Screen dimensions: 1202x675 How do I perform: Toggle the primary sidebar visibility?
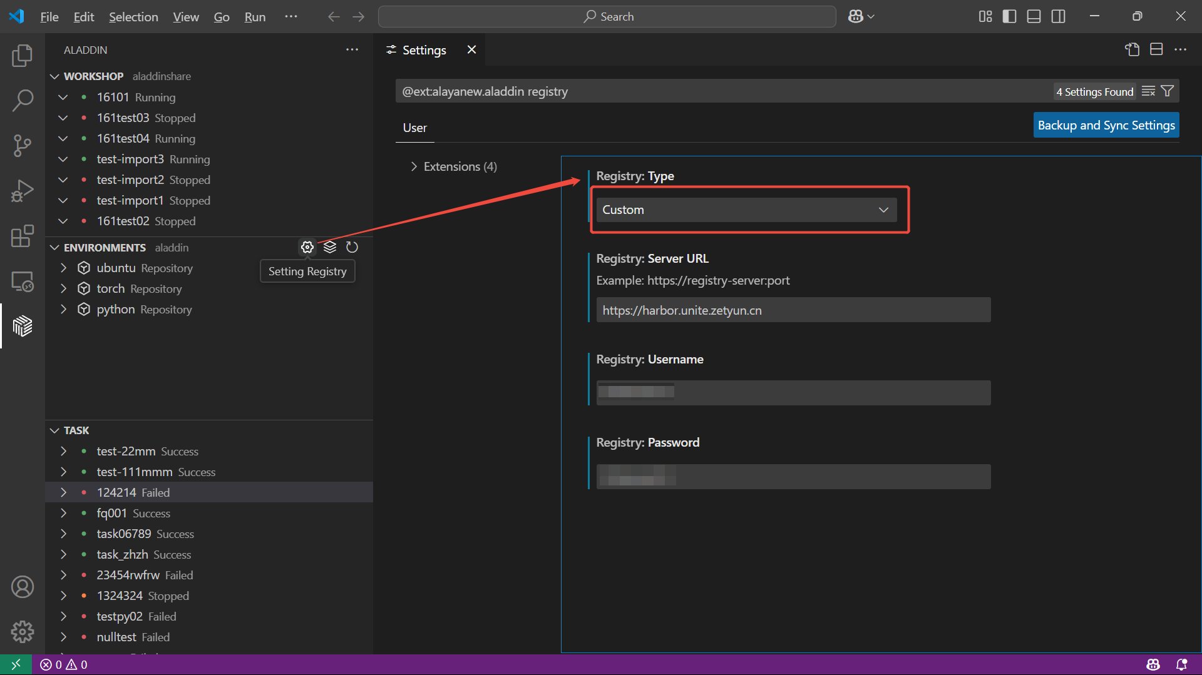(1009, 16)
